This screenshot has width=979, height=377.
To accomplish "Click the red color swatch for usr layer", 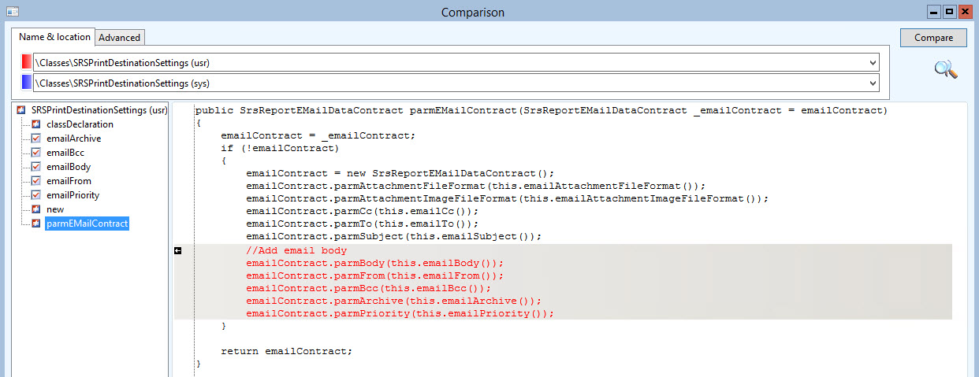I will tap(27, 62).
